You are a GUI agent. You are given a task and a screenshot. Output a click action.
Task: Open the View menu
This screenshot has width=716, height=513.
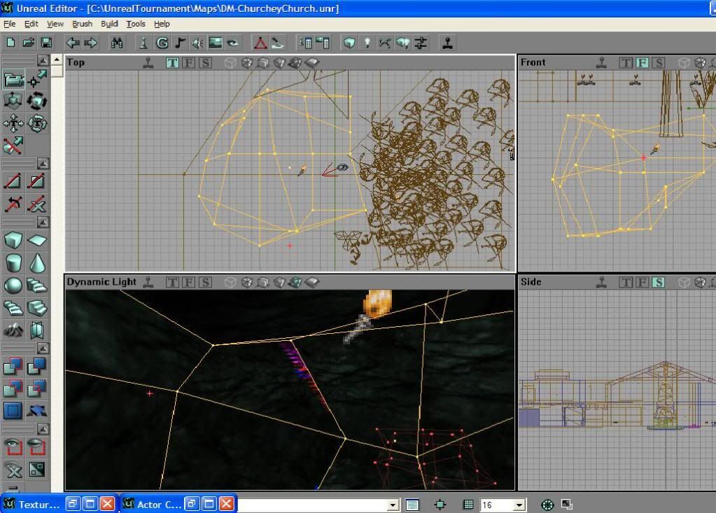(x=55, y=24)
